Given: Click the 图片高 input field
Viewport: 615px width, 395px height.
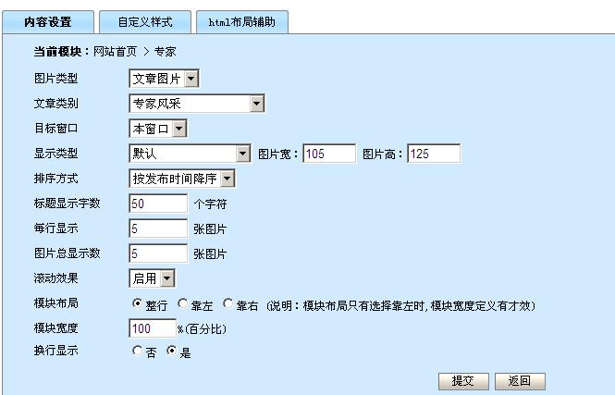Looking at the screenshot, I should (433, 154).
